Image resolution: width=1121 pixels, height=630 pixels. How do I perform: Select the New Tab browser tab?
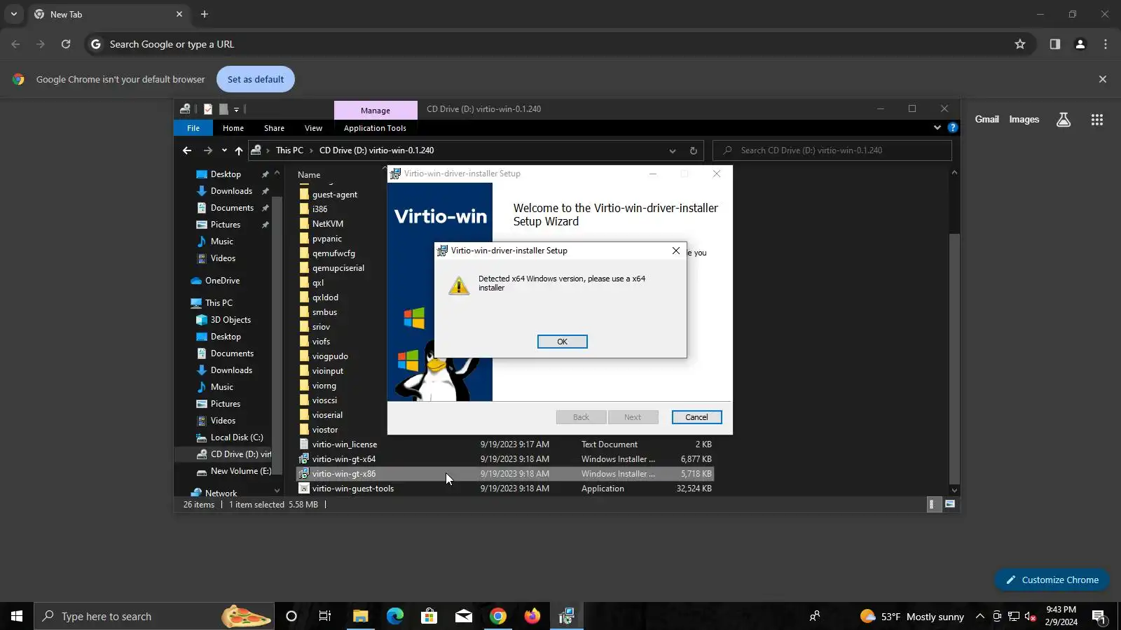click(x=109, y=14)
